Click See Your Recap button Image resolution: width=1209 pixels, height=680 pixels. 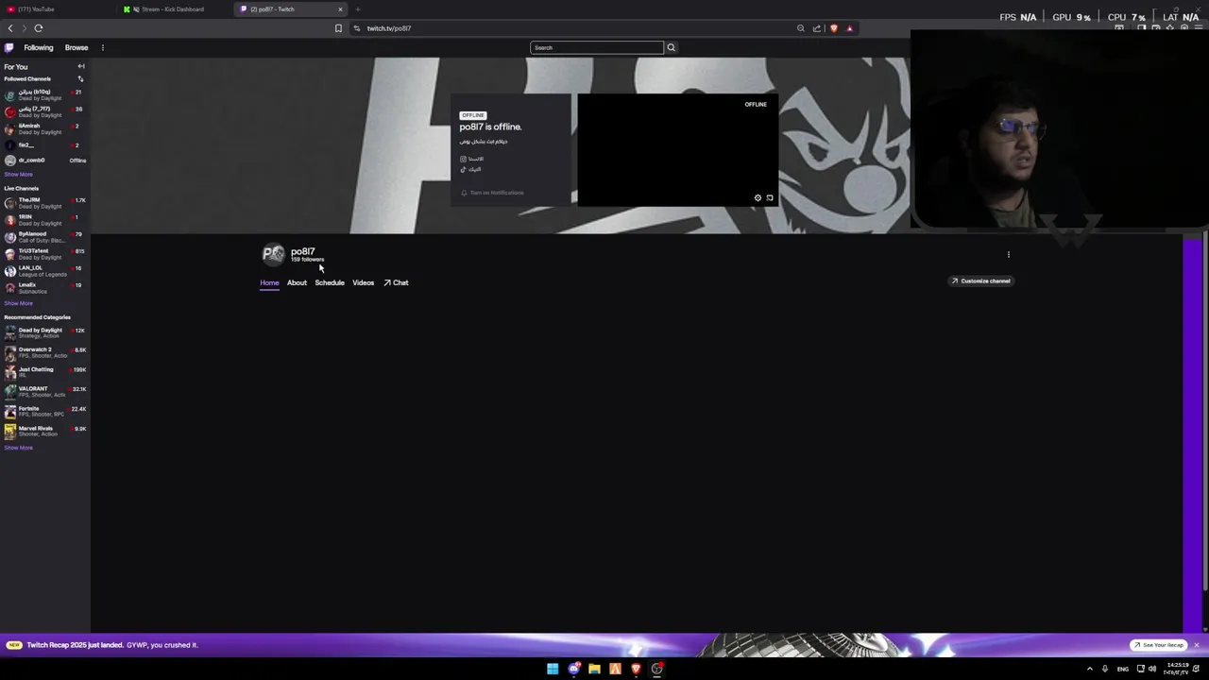click(x=1159, y=645)
